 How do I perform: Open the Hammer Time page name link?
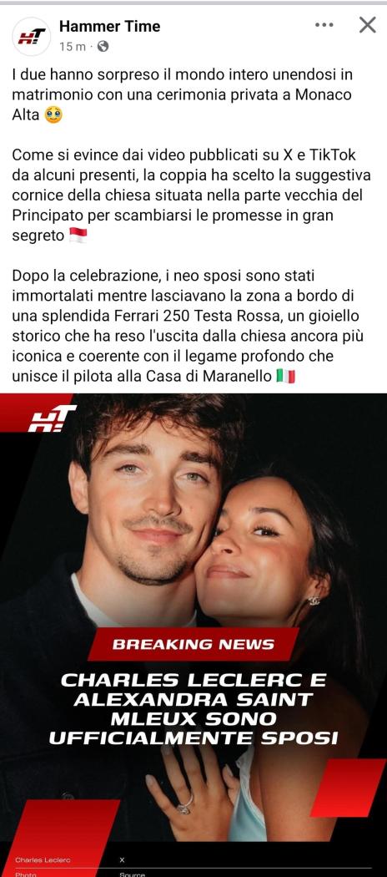coord(109,26)
